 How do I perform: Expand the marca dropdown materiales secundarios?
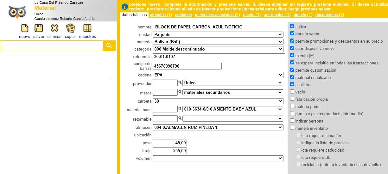[233, 92]
